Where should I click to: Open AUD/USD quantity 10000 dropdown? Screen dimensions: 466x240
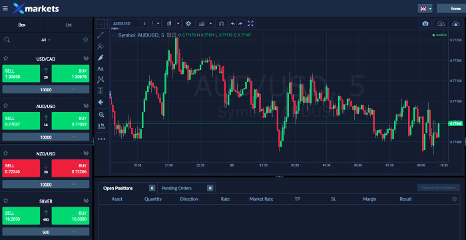46,137
